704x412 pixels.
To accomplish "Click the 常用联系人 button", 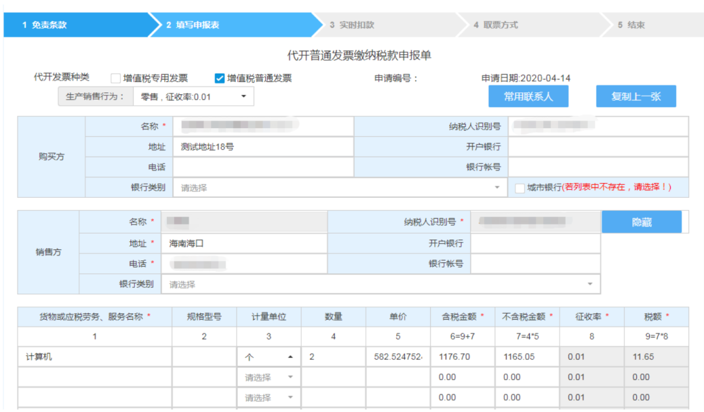I will [529, 96].
